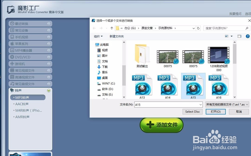Collapse the 铃声 section chevron
The width and height of the screenshot is (251, 156).
tap(49, 91)
